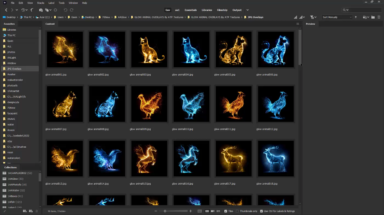Click the boomerang return-to-app icon
This screenshot has height=215, width=384.
(x=32, y=10)
